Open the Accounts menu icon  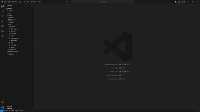2,102
